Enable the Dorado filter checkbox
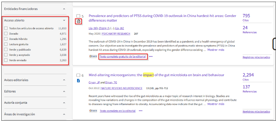This screenshot has width=276, height=121. (x=6, y=34)
